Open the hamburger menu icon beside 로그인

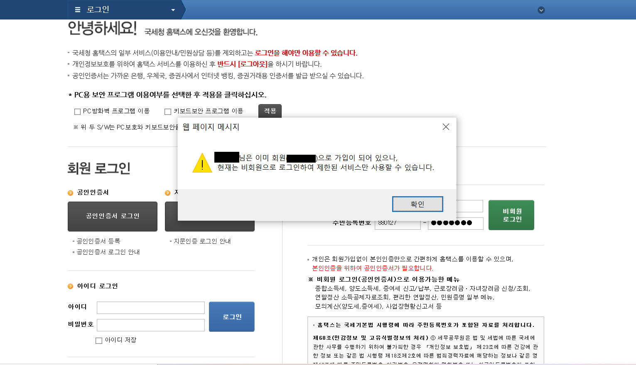point(77,10)
